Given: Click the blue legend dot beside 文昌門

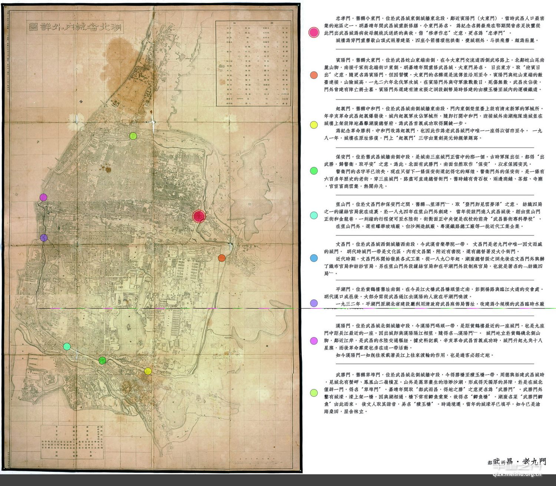Looking at the screenshot, I should pyautogui.click(x=314, y=258).
